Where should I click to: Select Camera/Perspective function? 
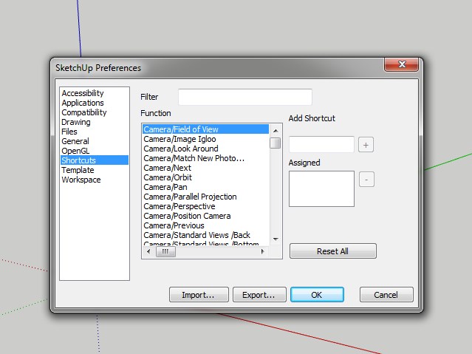point(205,206)
